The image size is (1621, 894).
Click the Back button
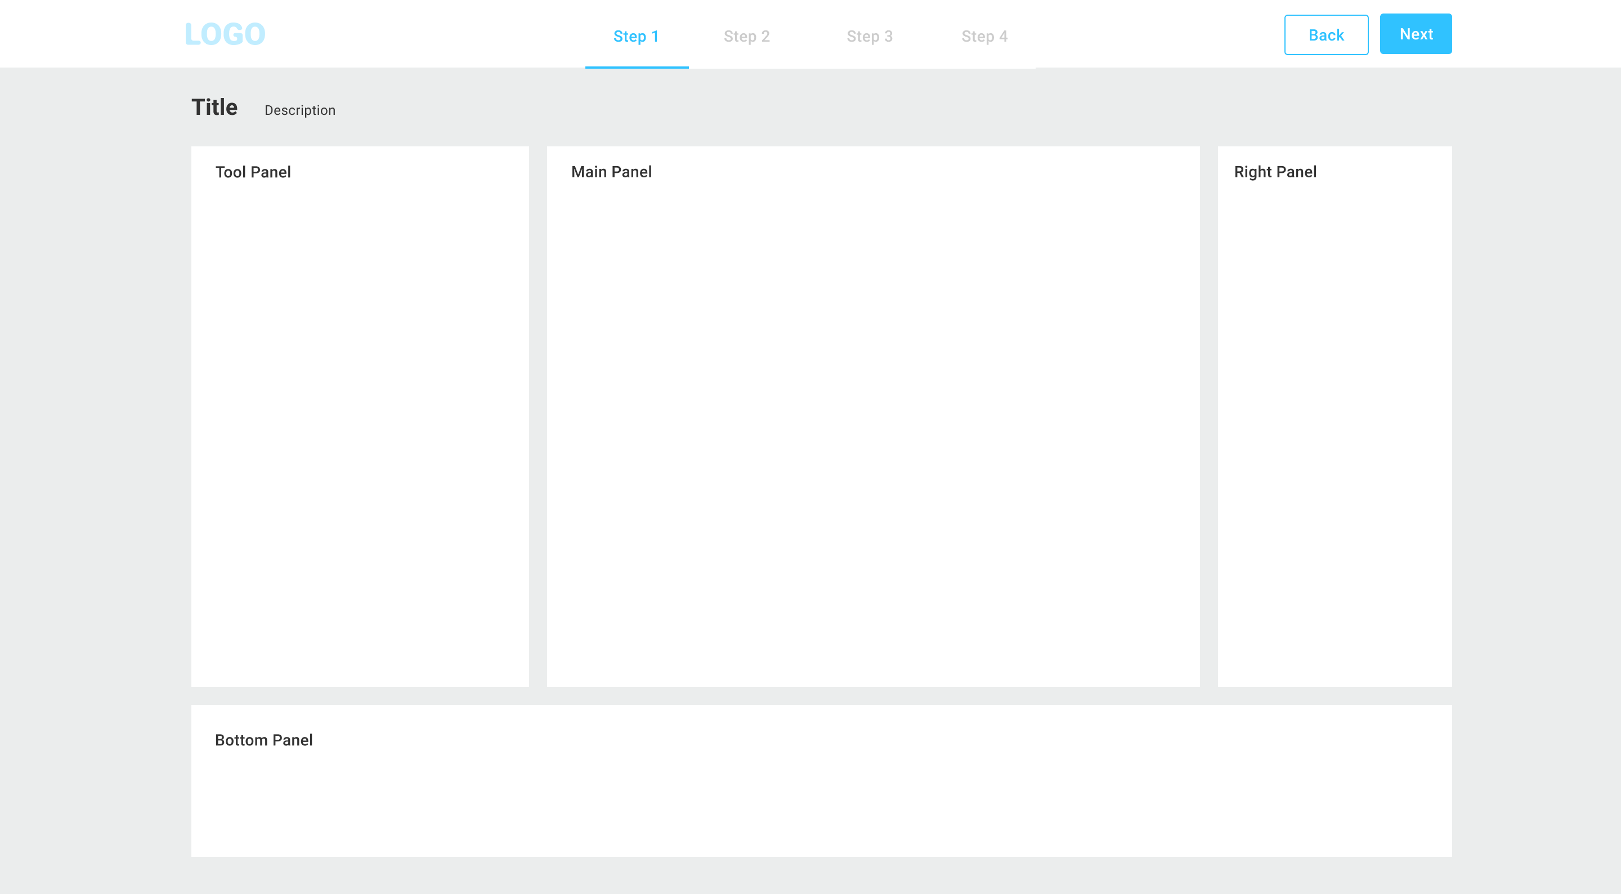[x=1326, y=35]
